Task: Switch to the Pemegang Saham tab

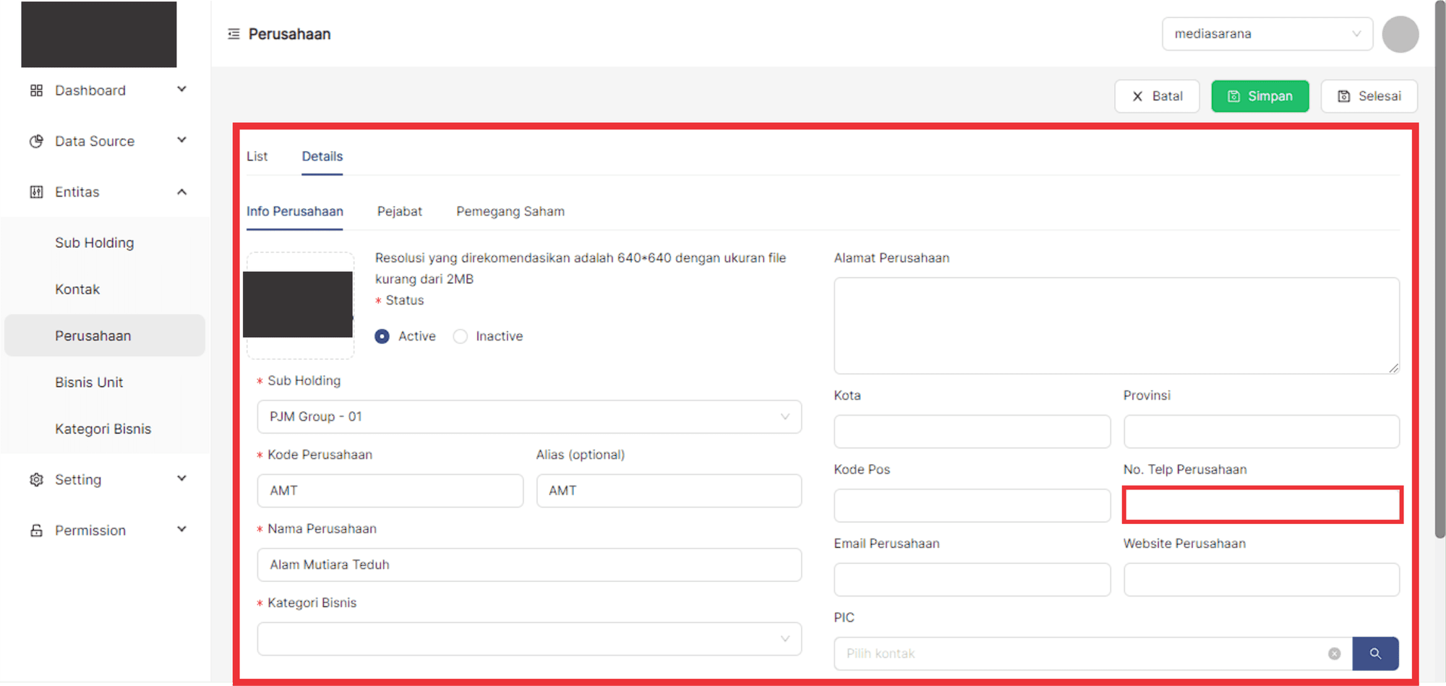Action: click(x=510, y=211)
